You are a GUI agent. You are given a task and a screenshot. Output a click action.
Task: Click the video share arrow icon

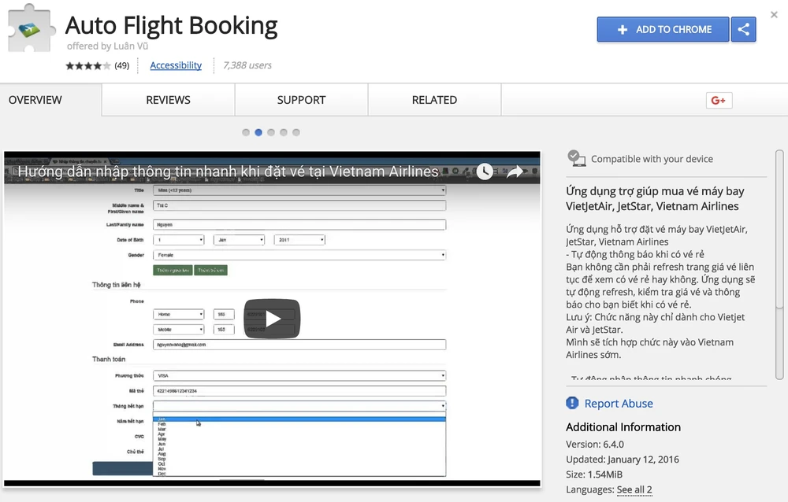(x=515, y=172)
